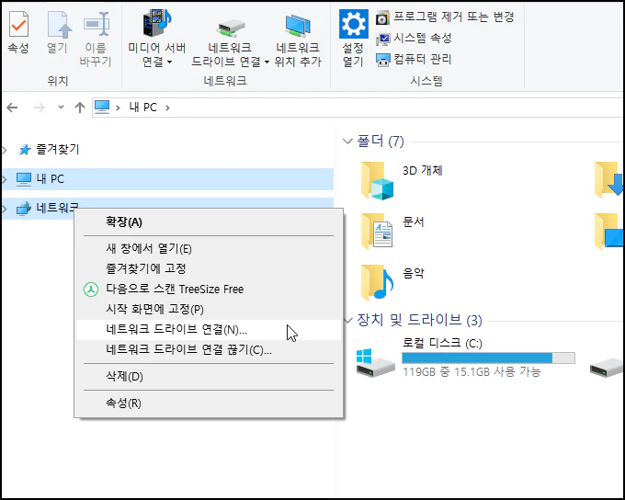Image resolution: width=625 pixels, height=500 pixels.
Task: Select 즐겨찾기 in navigation pane
Action: point(58,150)
